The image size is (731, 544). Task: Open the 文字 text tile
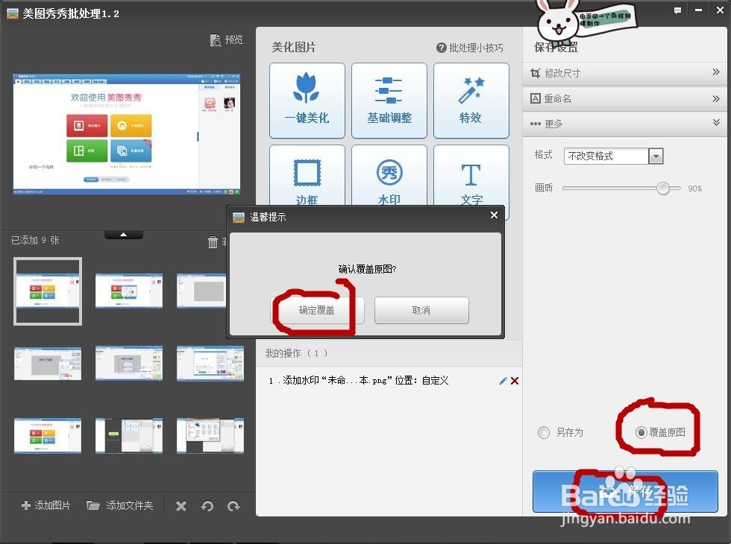pyautogui.click(x=471, y=176)
